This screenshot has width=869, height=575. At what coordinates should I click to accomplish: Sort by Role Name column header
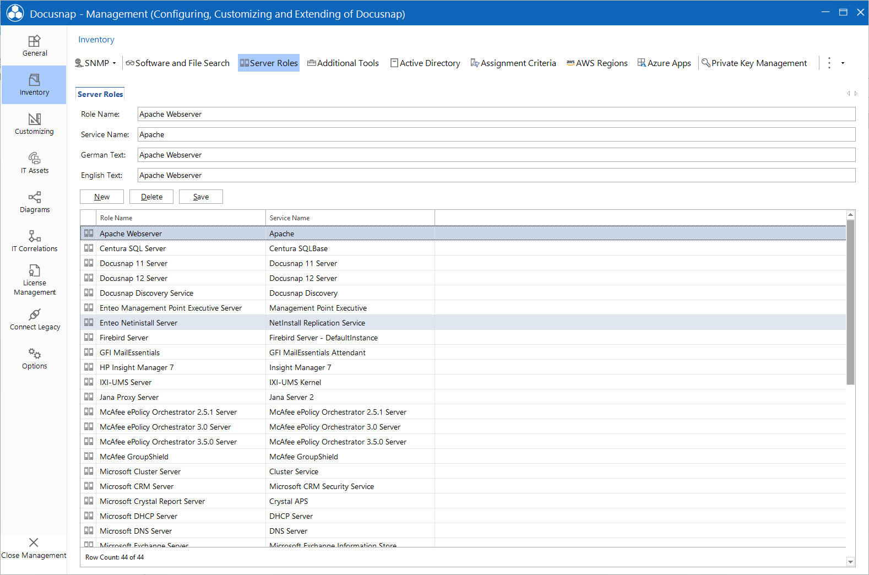tap(181, 218)
